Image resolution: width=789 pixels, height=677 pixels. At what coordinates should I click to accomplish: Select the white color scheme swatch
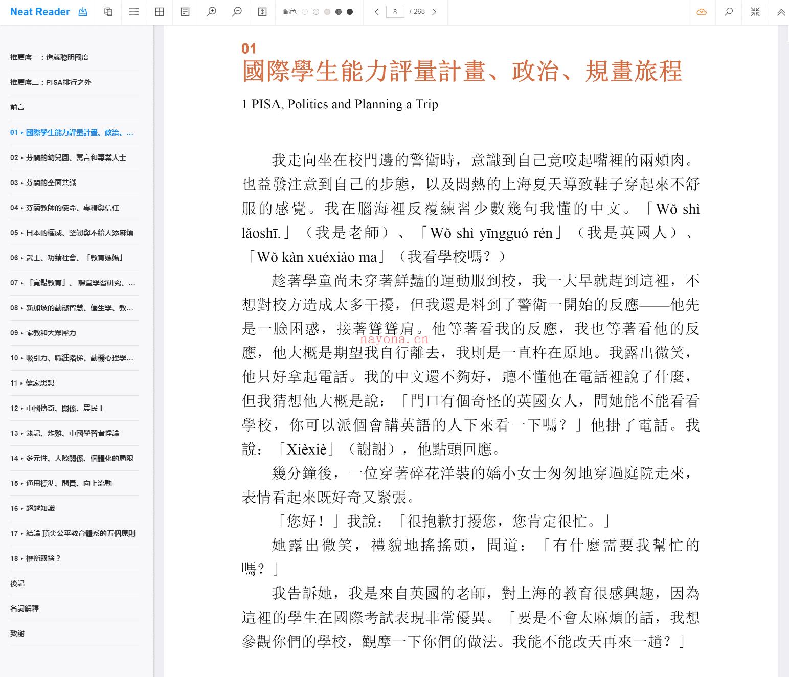point(305,12)
